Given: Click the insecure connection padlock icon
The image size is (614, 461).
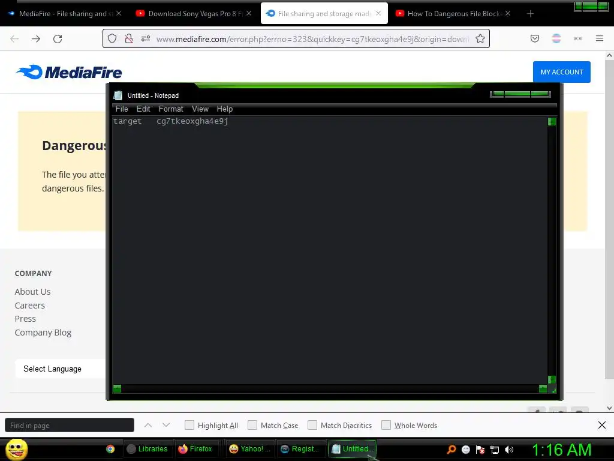Looking at the screenshot, I should (x=129, y=38).
